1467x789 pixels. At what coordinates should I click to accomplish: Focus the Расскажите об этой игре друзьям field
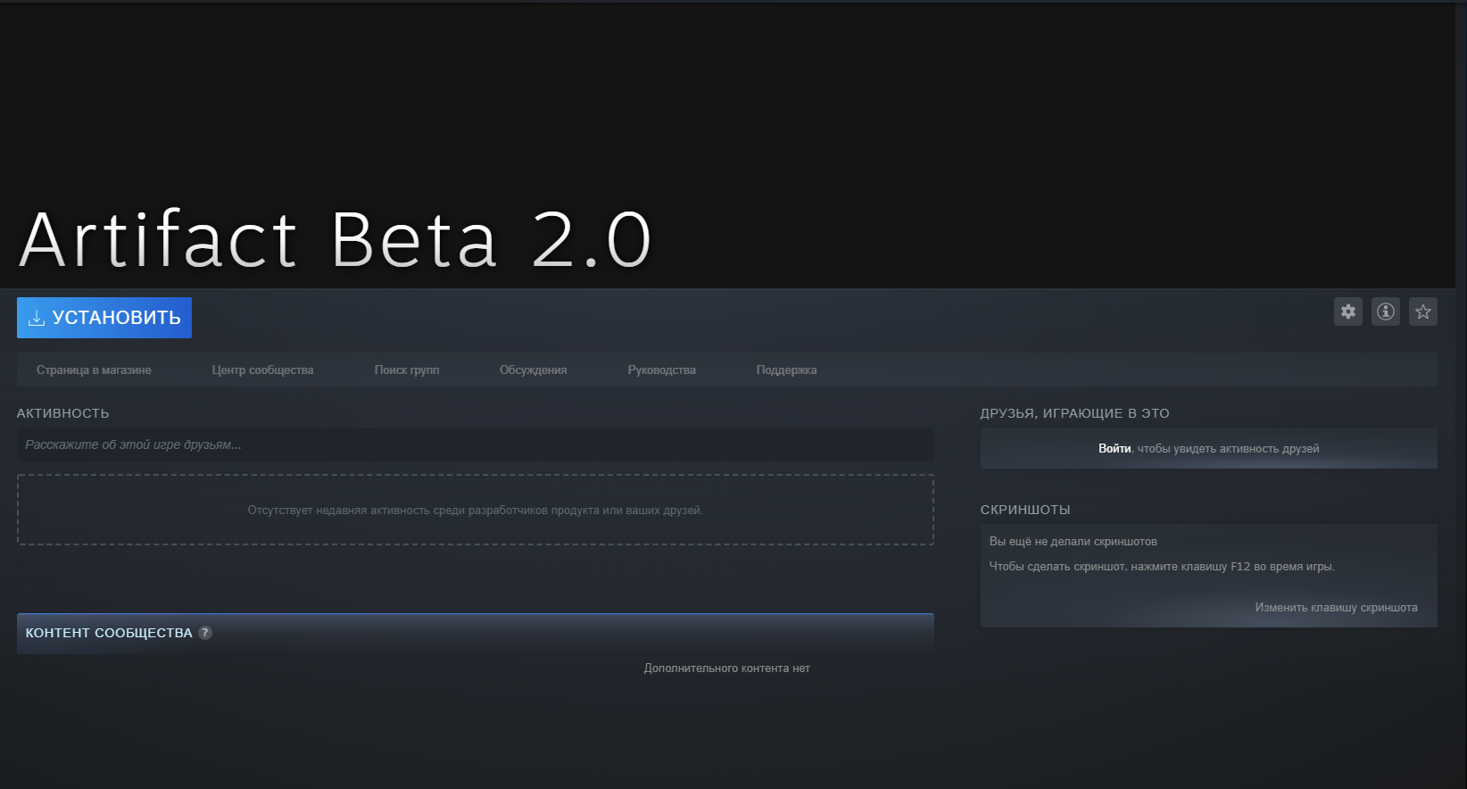click(476, 444)
